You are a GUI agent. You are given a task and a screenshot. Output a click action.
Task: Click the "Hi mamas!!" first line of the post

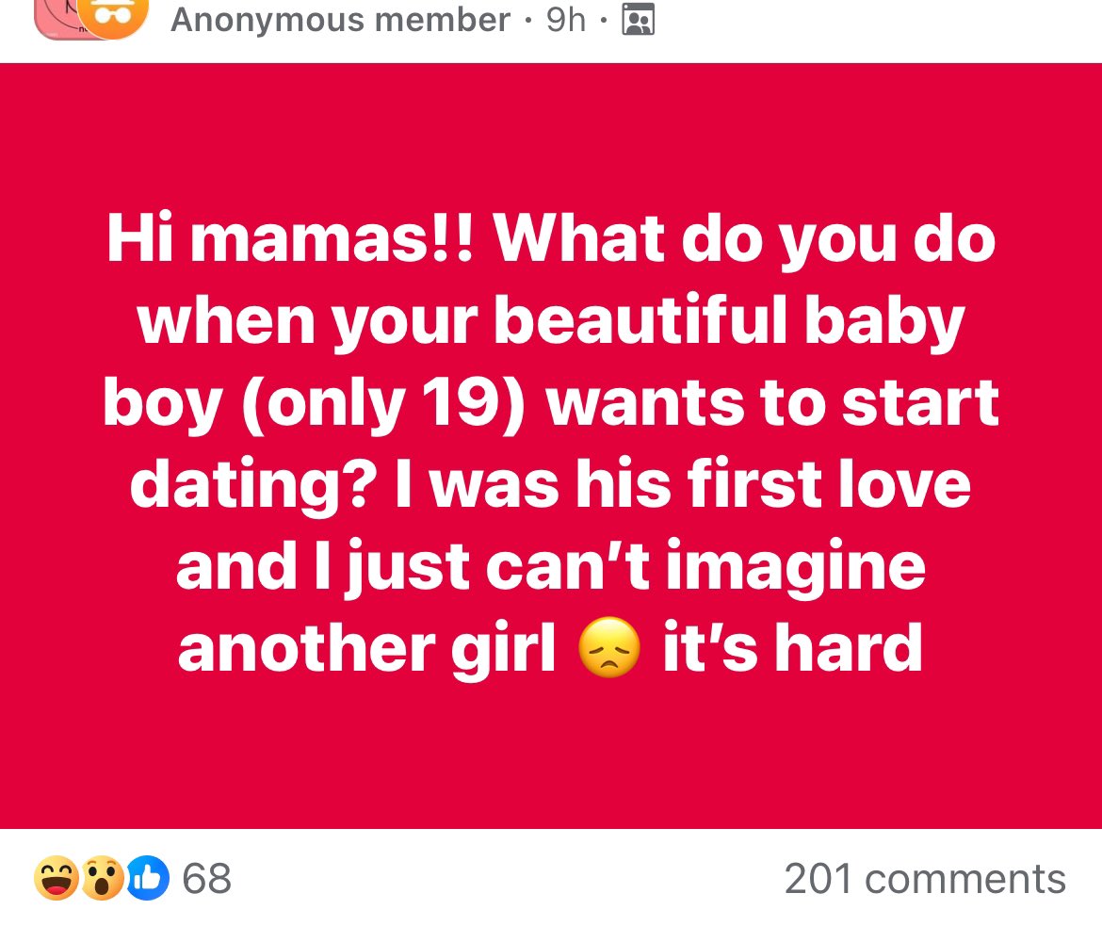550,239
